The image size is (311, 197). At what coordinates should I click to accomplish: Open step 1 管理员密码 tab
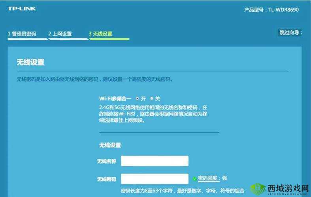pyautogui.click(x=22, y=34)
